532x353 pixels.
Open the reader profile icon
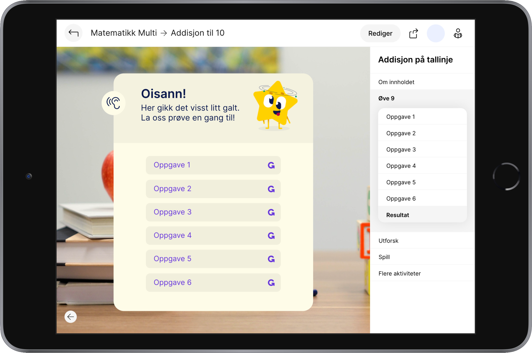(x=458, y=33)
